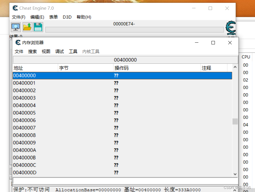Screen dimensions: 255x192
Task: Open the 表单 menu
Action: 54,17
